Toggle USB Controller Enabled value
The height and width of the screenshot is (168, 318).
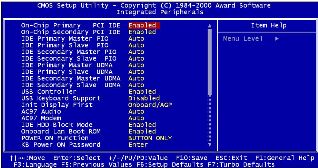(x=142, y=92)
